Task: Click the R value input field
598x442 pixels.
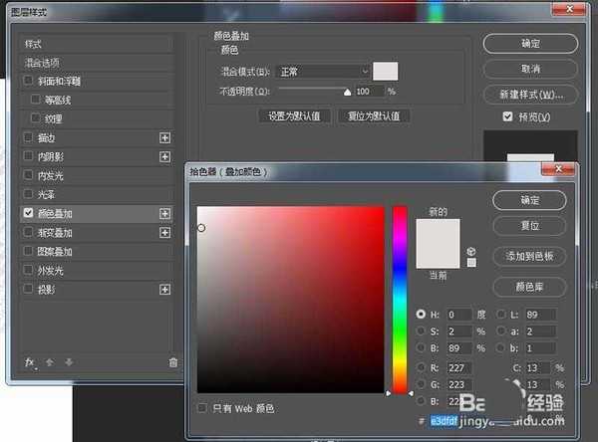Action: (458, 367)
